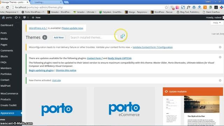Open Comments in the sidebar
Viewport: 224px width, 126px height.
point(7,50)
